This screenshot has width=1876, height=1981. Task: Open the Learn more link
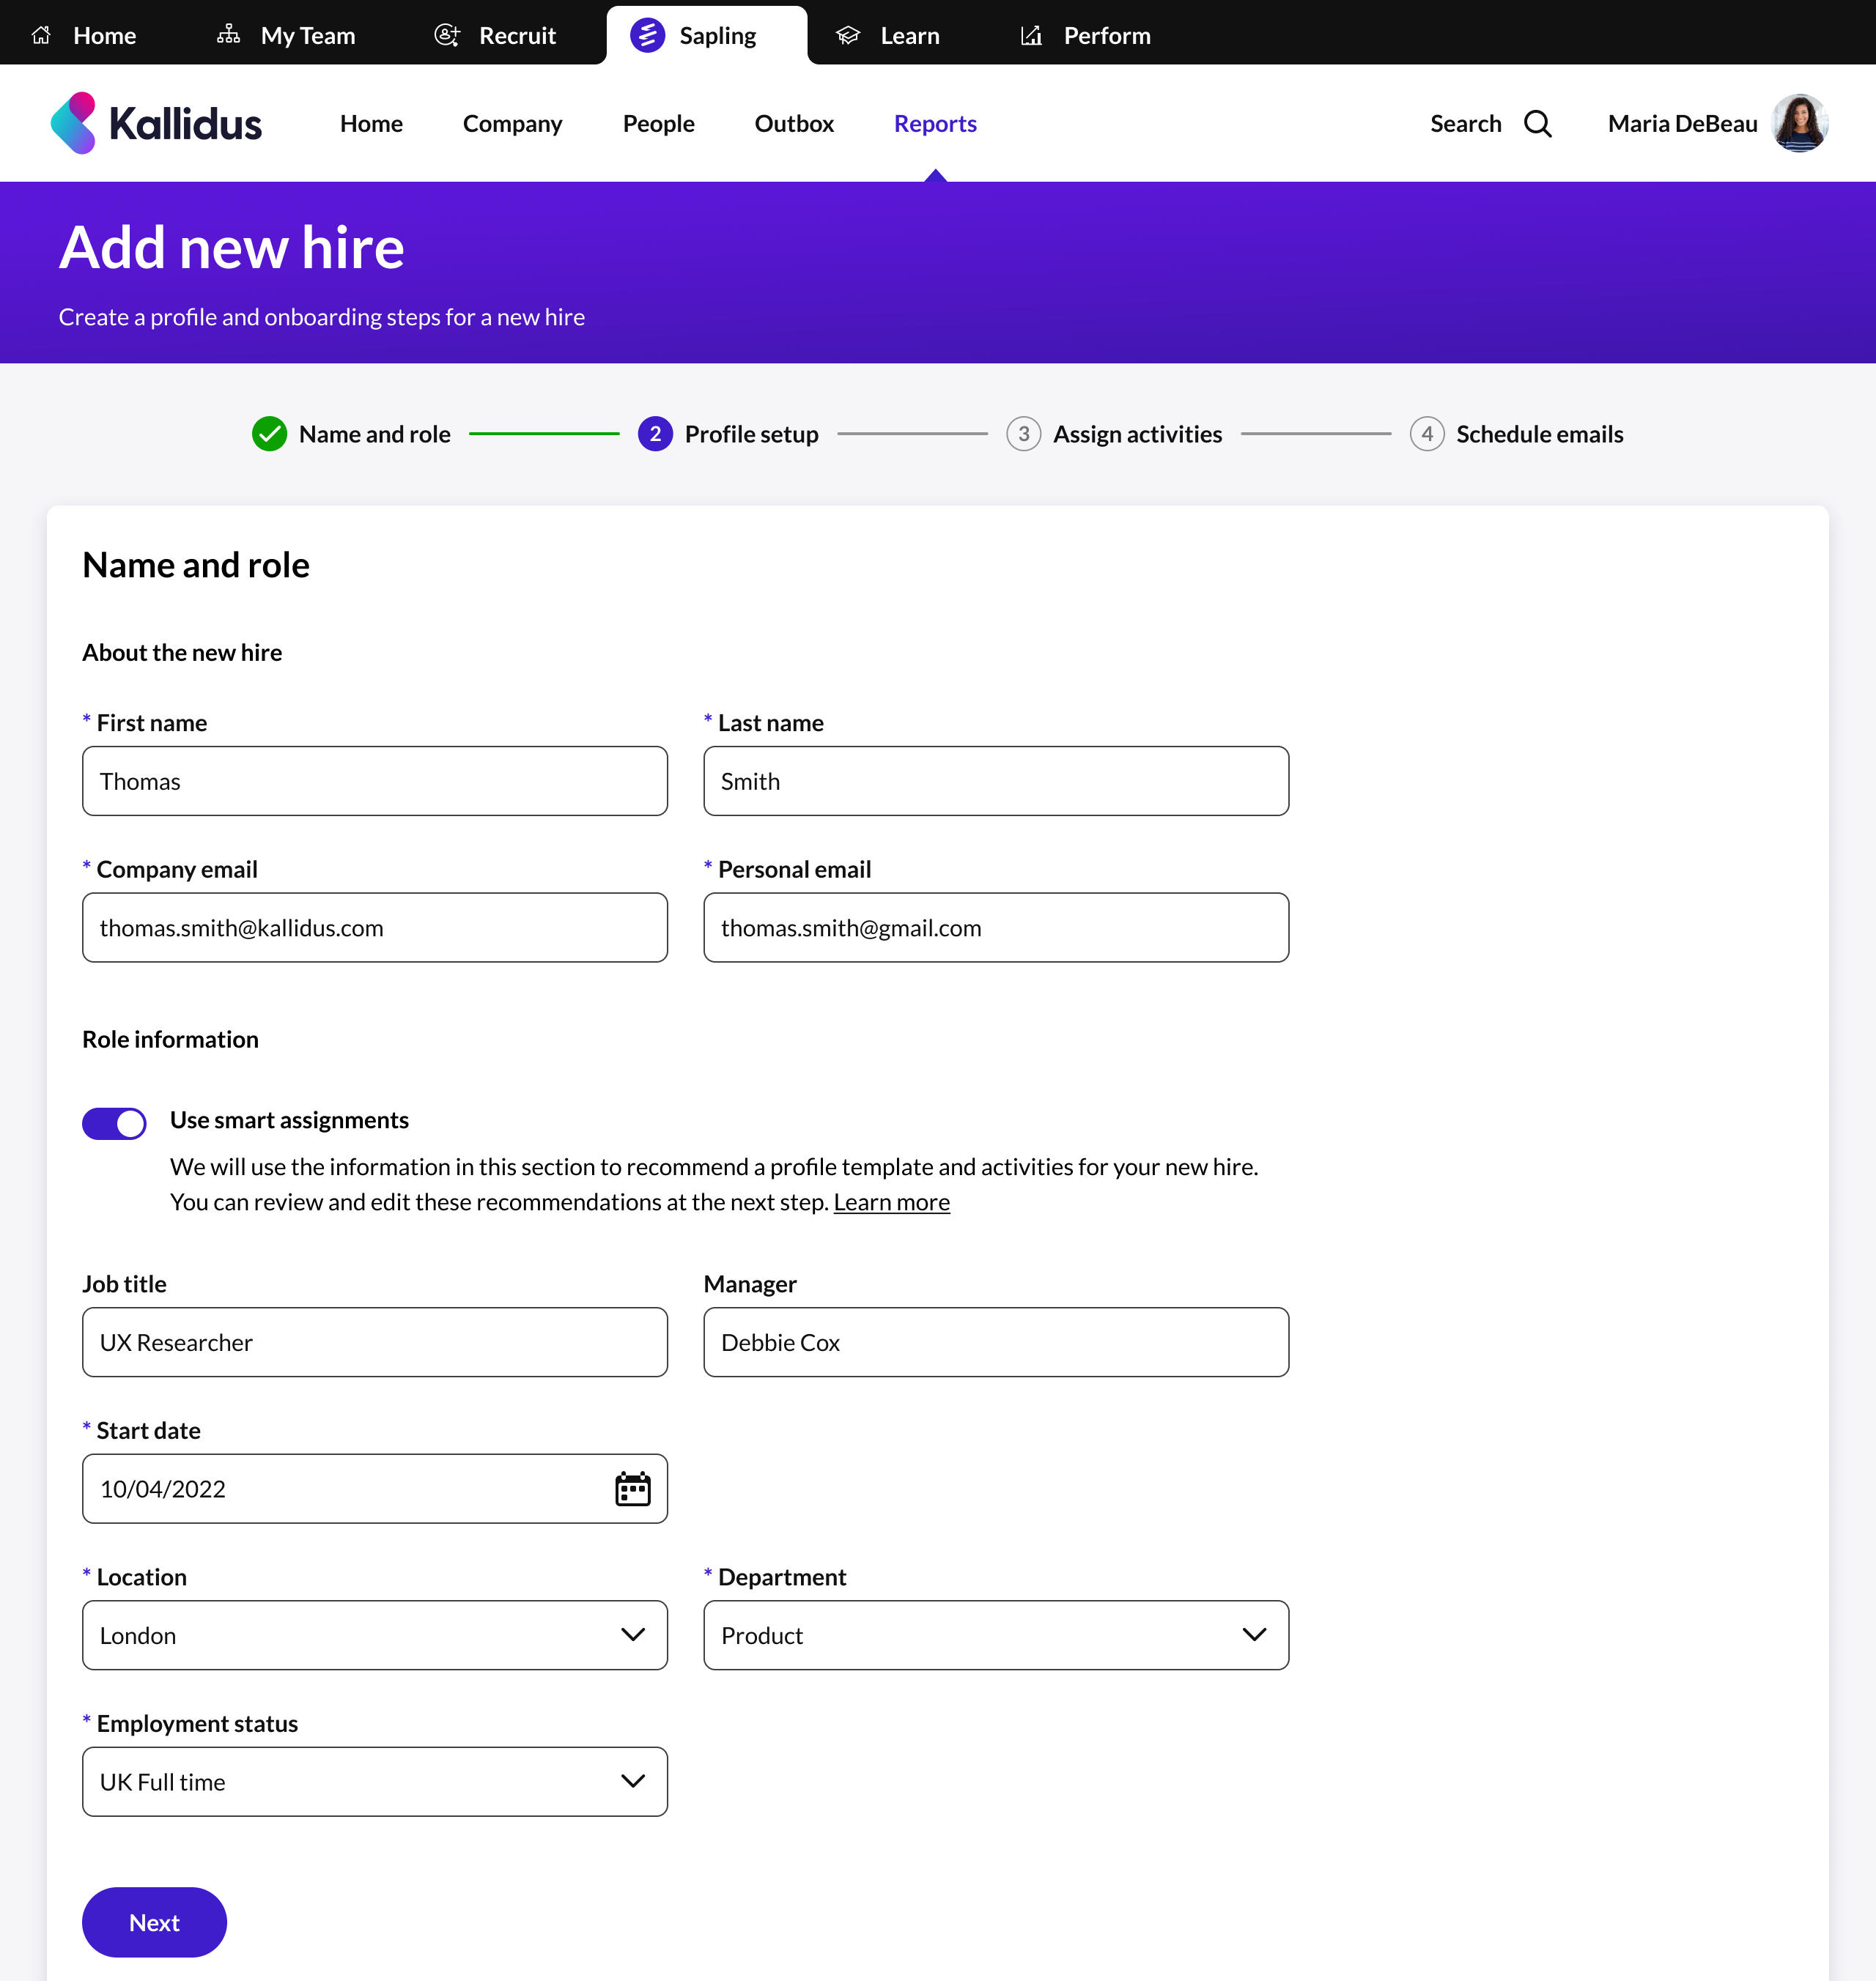891,1201
